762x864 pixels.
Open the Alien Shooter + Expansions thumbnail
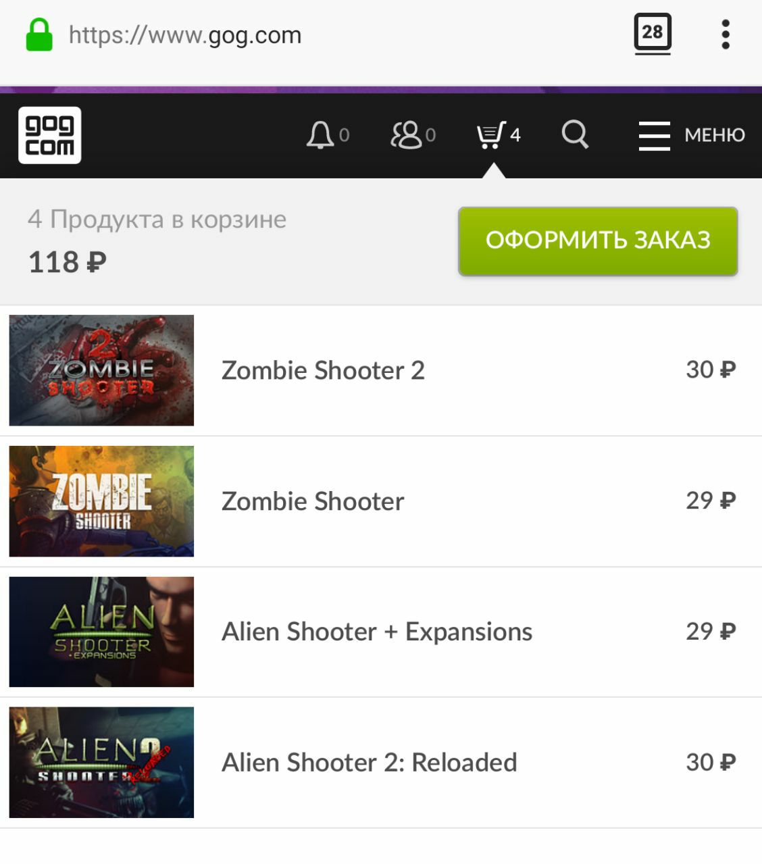101,632
